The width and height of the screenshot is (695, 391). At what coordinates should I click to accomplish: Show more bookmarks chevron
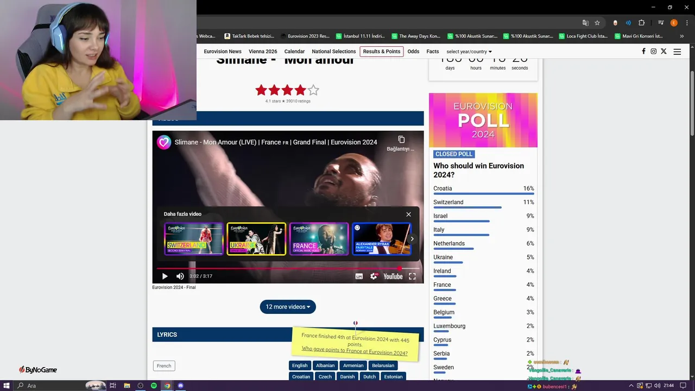click(x=682, y=36)
